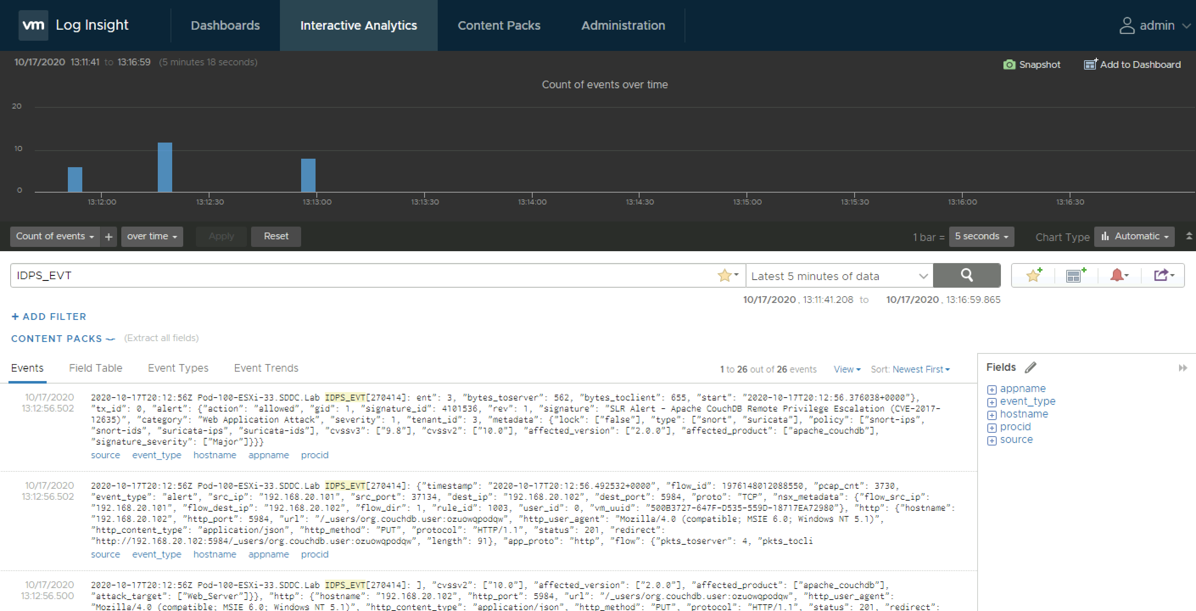Open the Automatic chart type dropdown
The image size is (1196, 611).
click(x=1134, y=236)
